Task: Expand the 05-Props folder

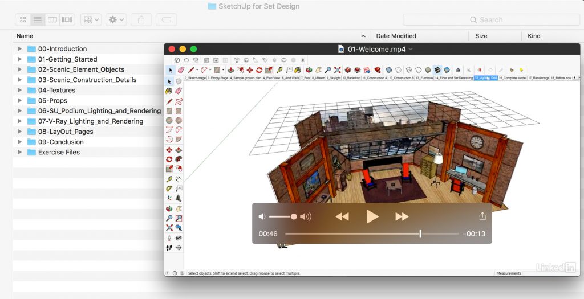Action: [x=19, y=100]
